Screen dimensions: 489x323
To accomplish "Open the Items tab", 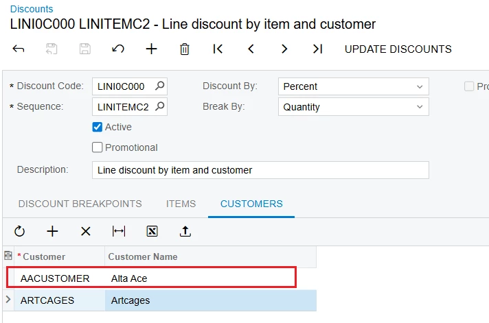I will 181,204.
